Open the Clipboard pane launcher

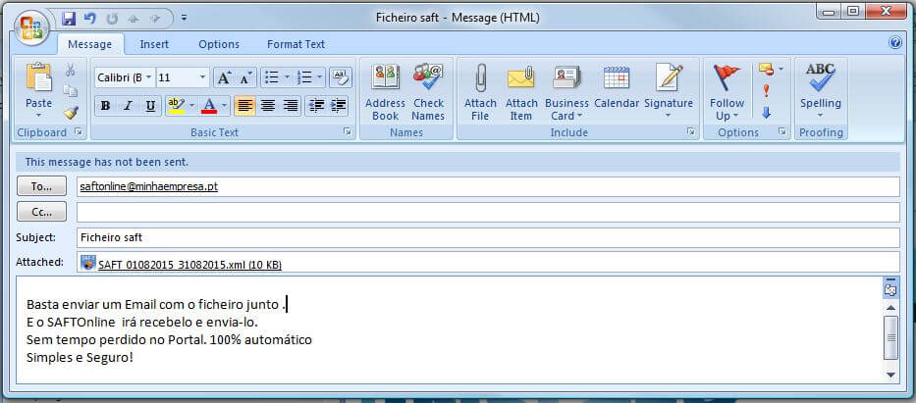tap(79, 132)
